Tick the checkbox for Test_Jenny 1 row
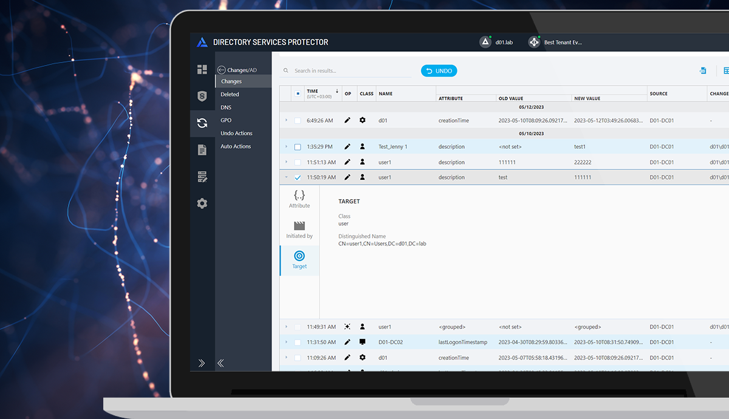This screenshot has width=729, height=419. click(x=298, y=147)
